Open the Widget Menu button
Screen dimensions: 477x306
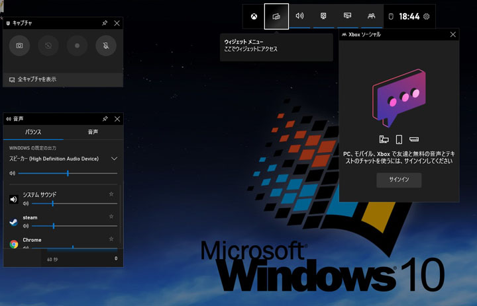[x=276, y=17]
